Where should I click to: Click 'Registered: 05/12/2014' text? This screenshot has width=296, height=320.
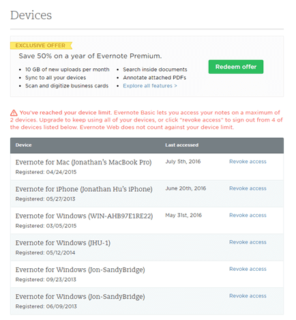[x=45, y=252]
